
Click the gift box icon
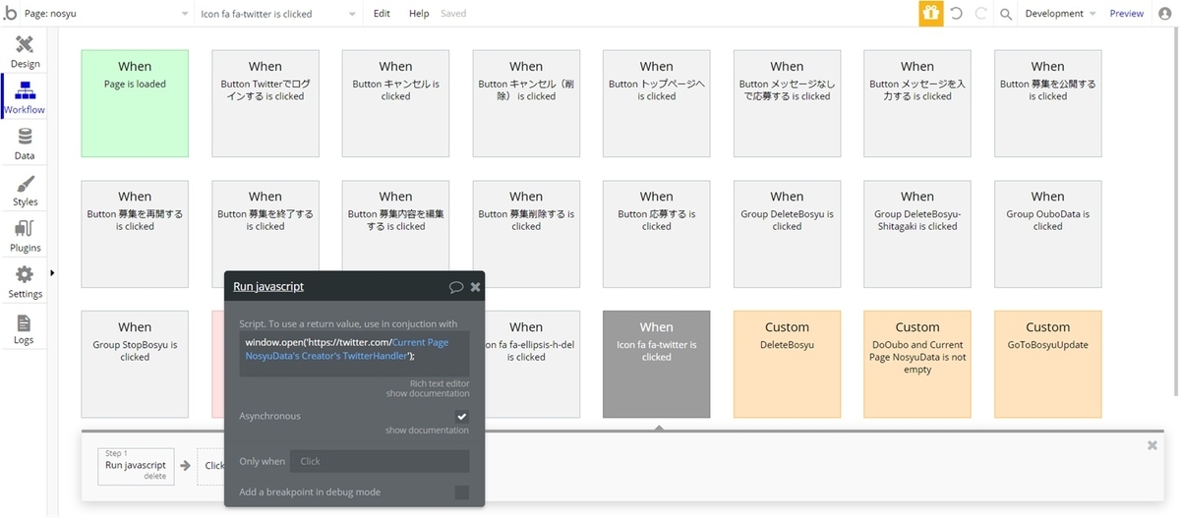click(930, 14)
